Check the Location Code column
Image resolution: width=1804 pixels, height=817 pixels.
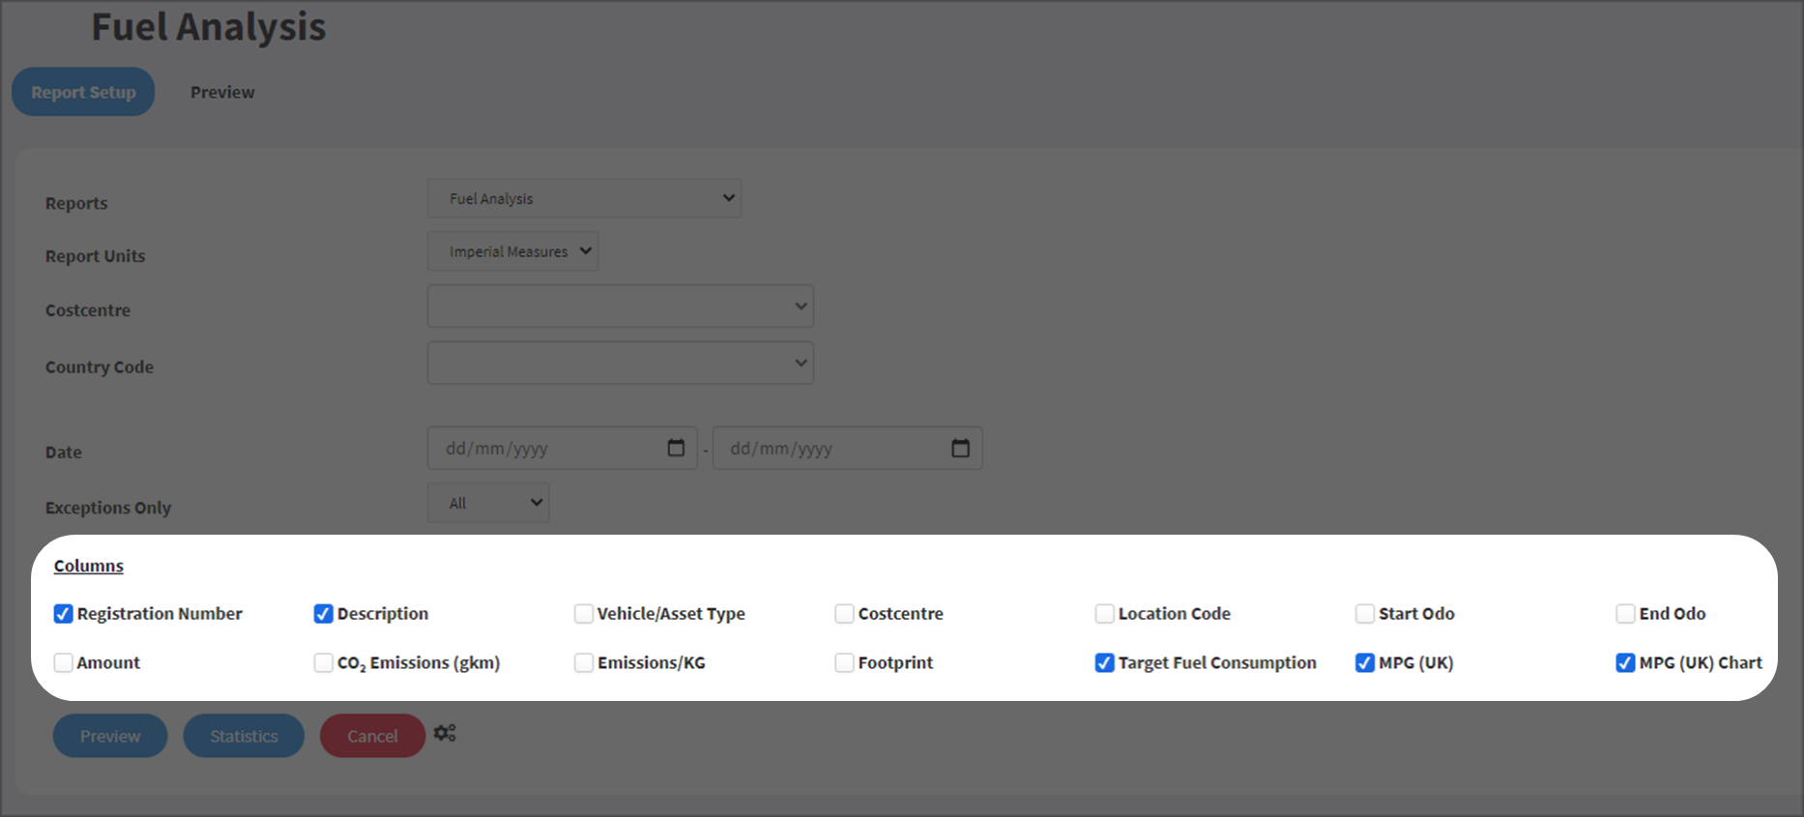[1105, 614]
